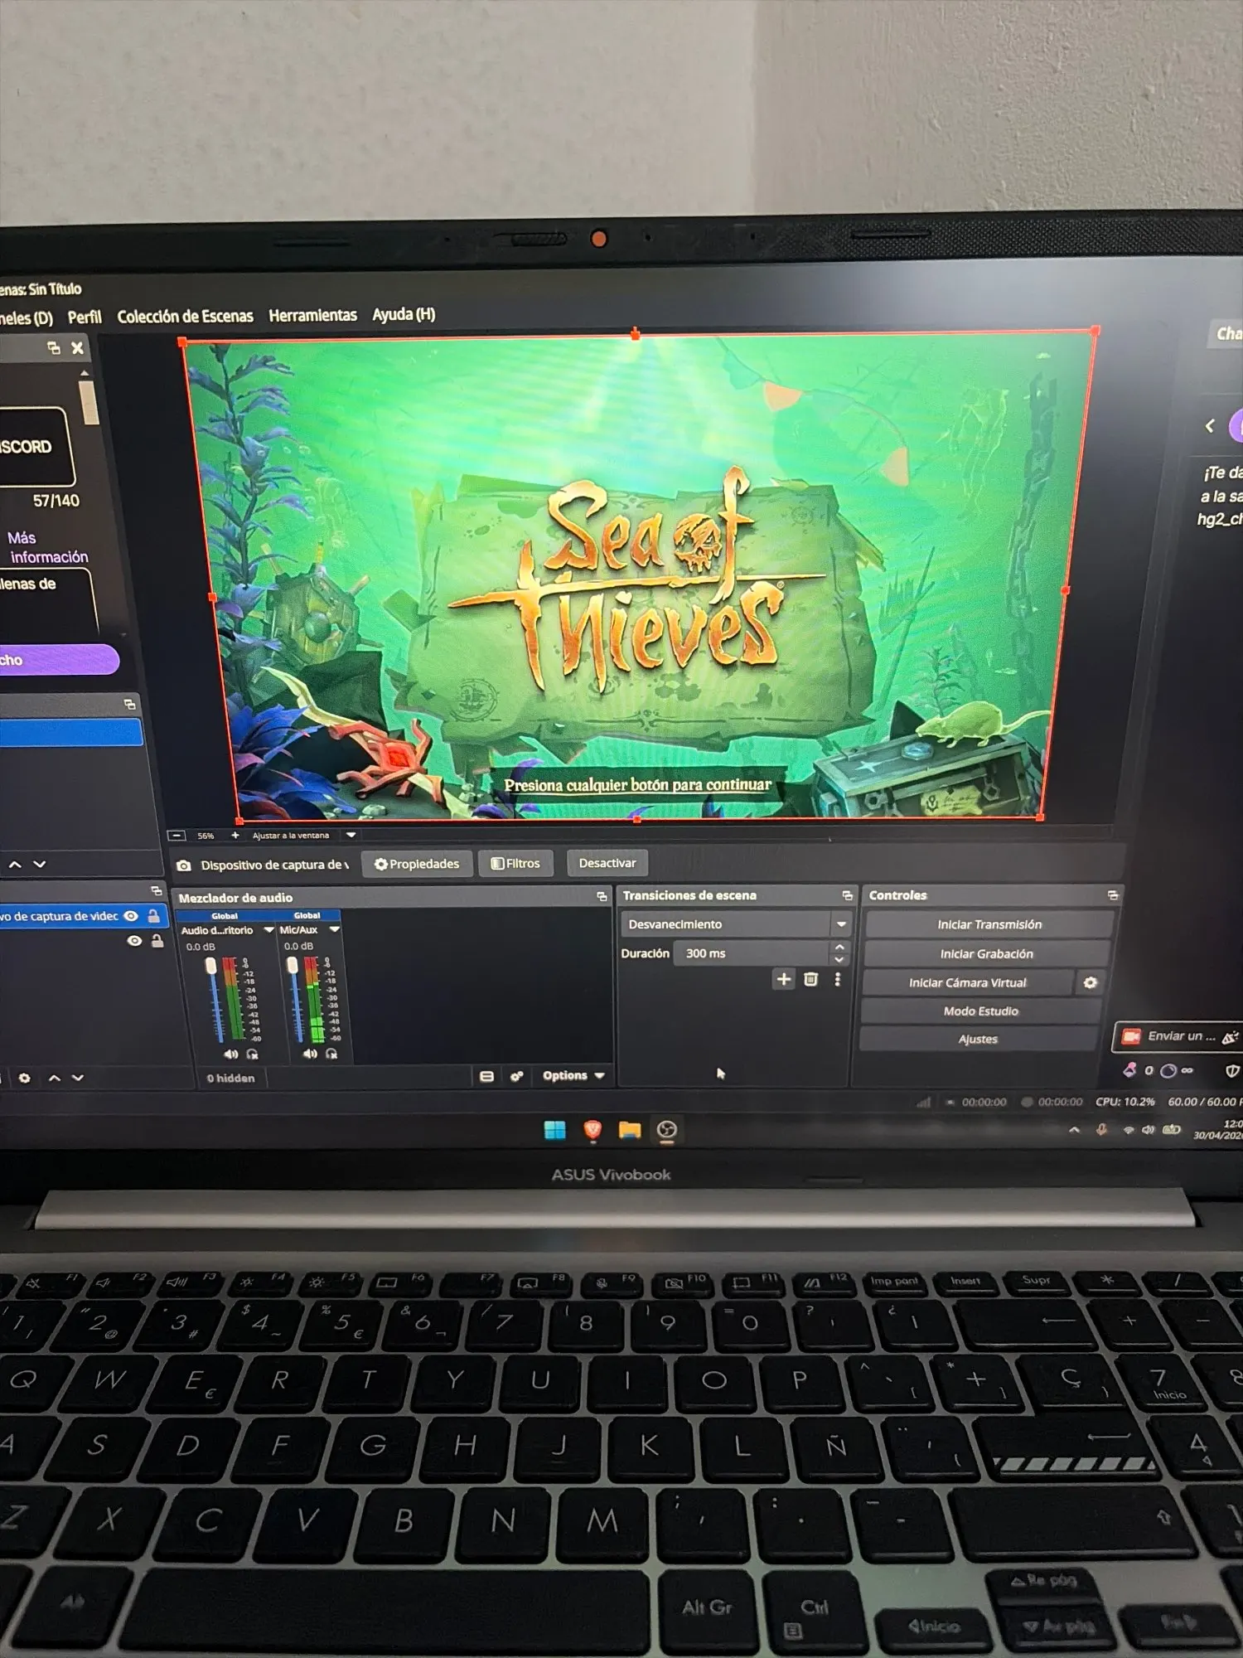1243x1658 pixels.
Task: Toggle lock on the second source row
Action: (157, 941)
